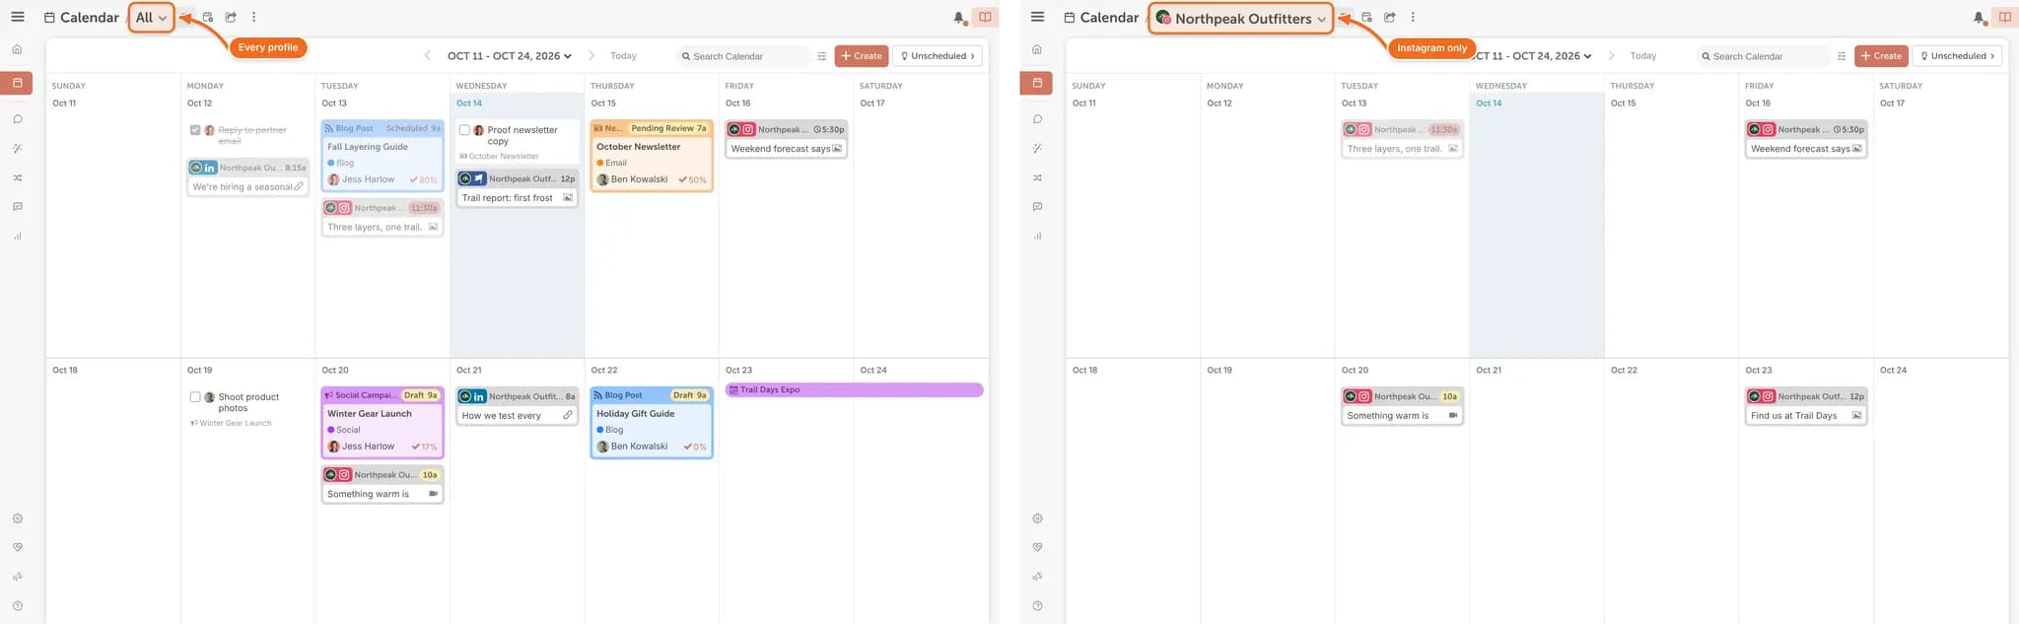Open the Winter Gear Launch social campaign card
The width and height of the screenshot is (2019, 624).
pyautogui.click(x=383, y=422)
